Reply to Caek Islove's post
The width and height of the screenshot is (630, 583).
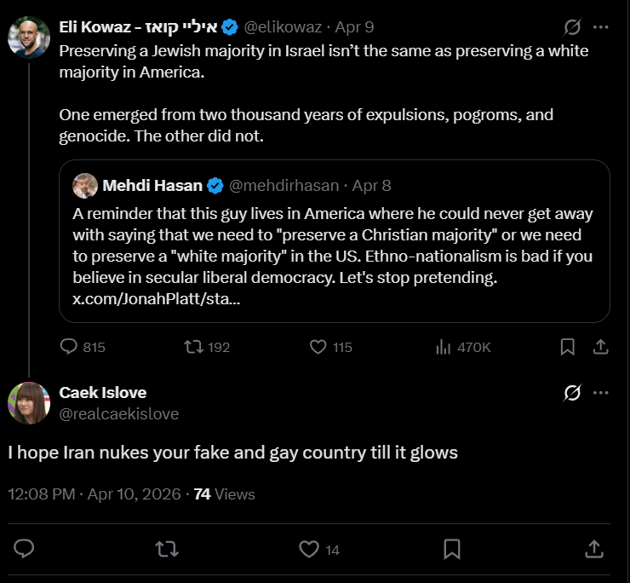pos(25,548)
